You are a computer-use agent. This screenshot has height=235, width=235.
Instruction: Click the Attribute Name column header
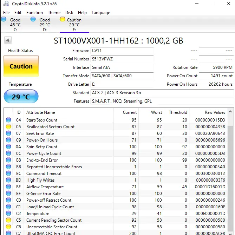pyautogui.click(x=68, y=112)
